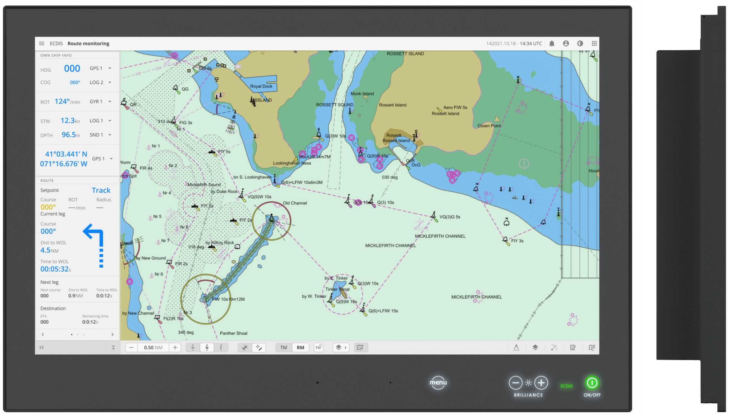Expand HDG source dropdown GPS 1
Screen dimensions: 732x417
101,68
